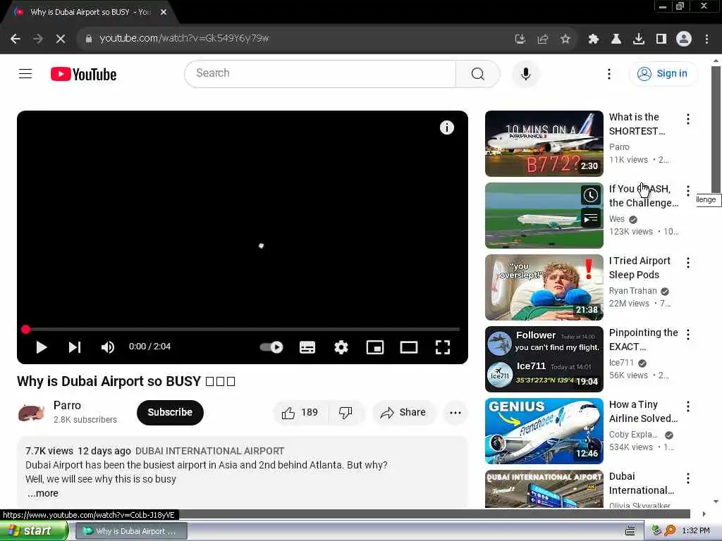Add Wes video to queue
The width and height of the screenshot is (722, 541).
(591, 218)
